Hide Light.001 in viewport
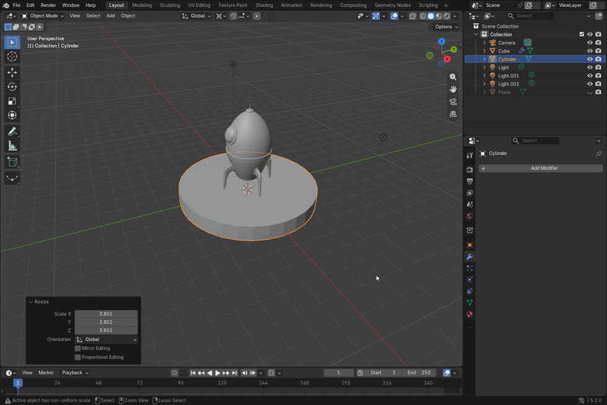 [590, 76]
